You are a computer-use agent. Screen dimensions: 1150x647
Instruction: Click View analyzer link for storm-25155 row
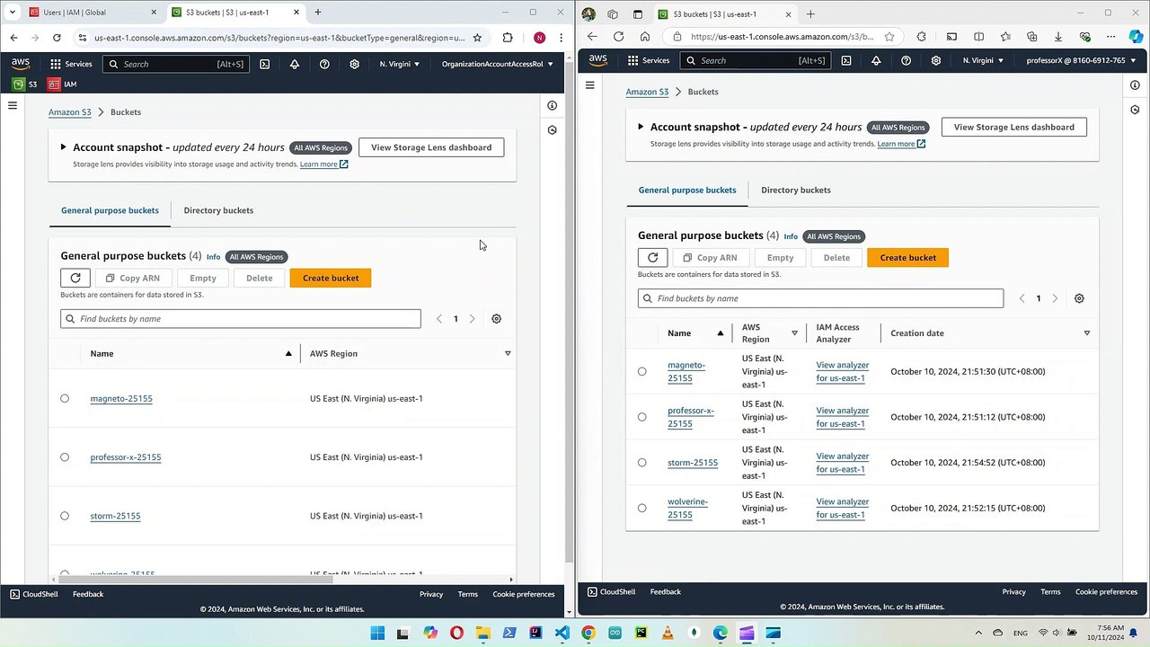tap(843, 463)
